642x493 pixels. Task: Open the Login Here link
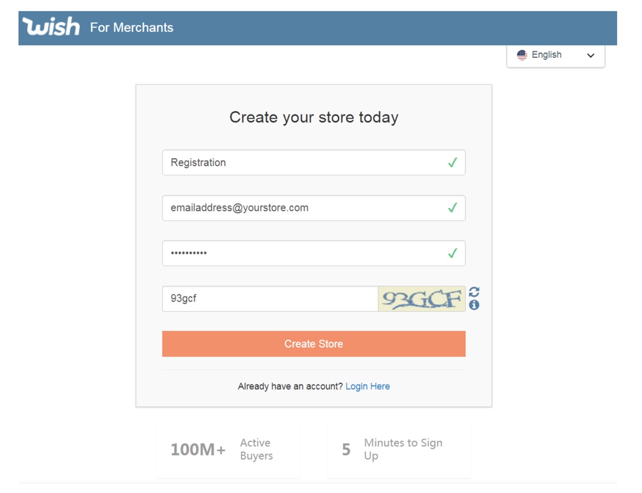coord(368,387)
